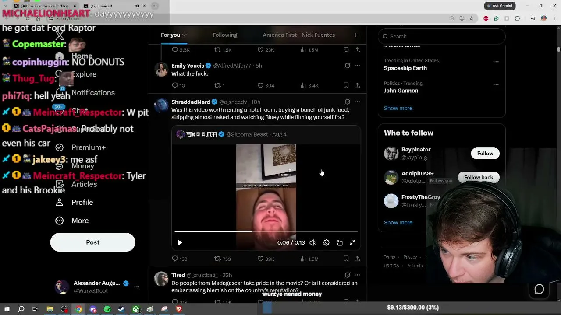This screenshot has width=561, height=315.
Task: Like the tweet with 23K likes
Action: click(x=266, y=50)
